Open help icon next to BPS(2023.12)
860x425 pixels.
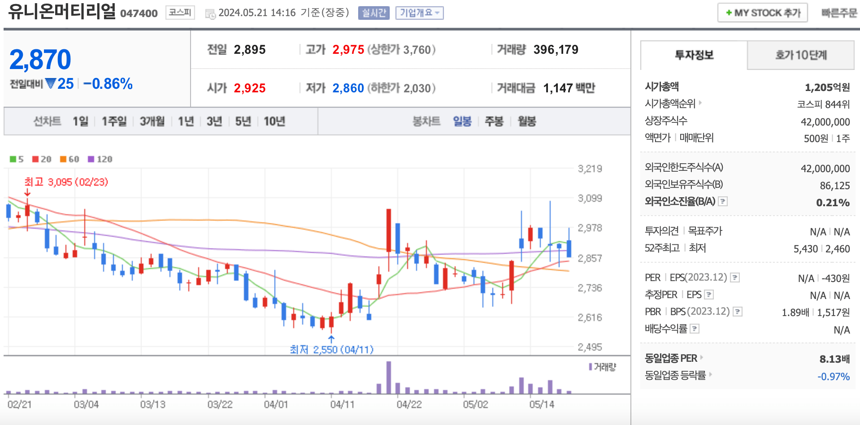738,312
